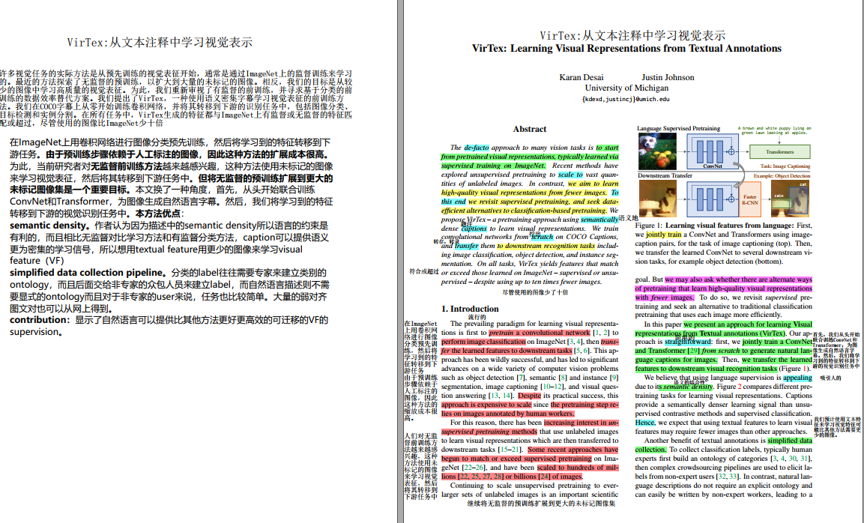The width and height of the screenshot is (864, 523).
Task: Follow the Figure 2 reference link
Action: (x=730, y=387)
